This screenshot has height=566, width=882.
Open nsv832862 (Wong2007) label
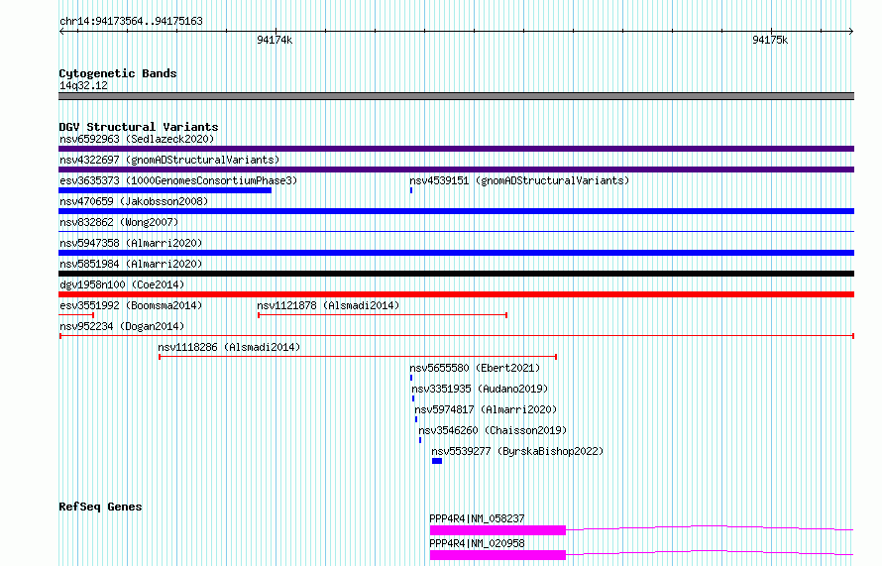click(119, 222)
